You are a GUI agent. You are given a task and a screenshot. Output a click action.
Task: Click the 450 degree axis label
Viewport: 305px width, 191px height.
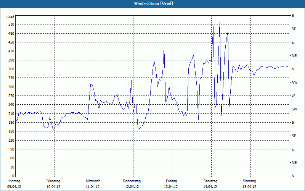point(11,42)
